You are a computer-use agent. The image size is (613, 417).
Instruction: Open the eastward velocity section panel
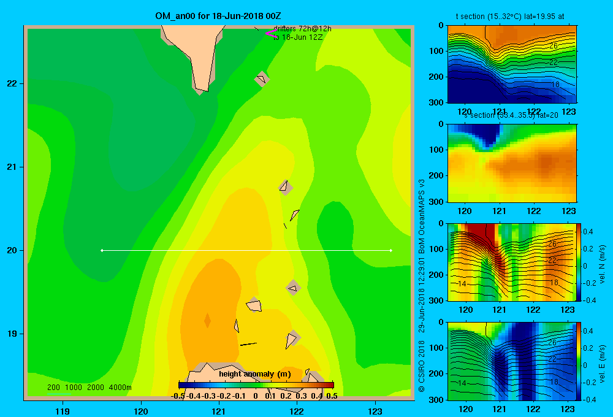pos(512,361)
